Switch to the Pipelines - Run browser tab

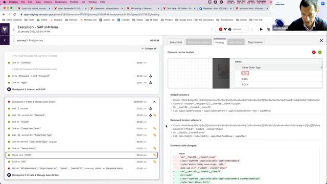click(215, 8)
